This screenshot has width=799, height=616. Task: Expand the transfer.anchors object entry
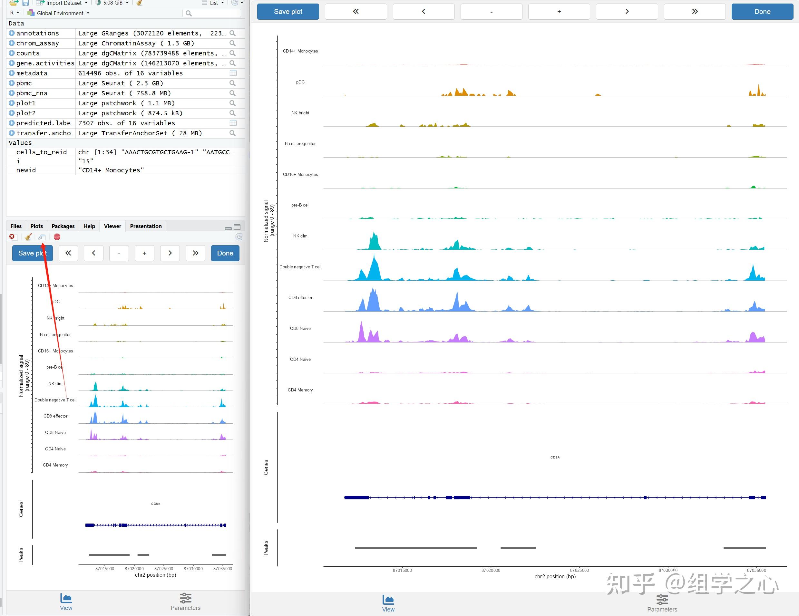pos(12,133)
